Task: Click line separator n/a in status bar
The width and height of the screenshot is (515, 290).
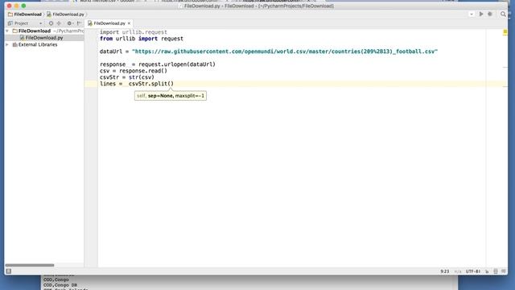Action: (458, 271)
